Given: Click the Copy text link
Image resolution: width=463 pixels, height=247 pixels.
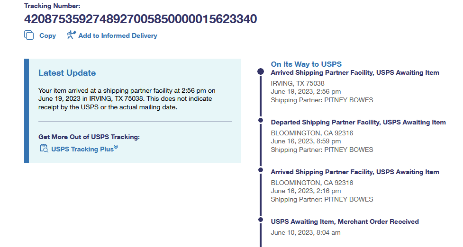Looking at the screenshot, I should coord(47,35).
